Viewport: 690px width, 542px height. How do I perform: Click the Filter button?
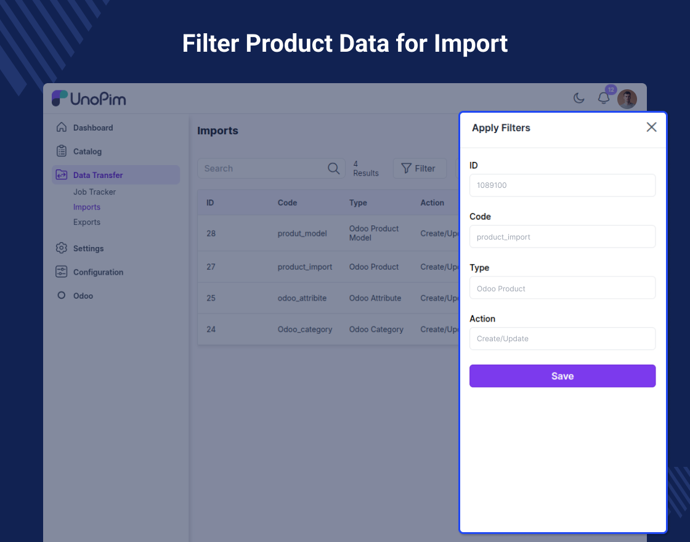click(x=420, y=169)
